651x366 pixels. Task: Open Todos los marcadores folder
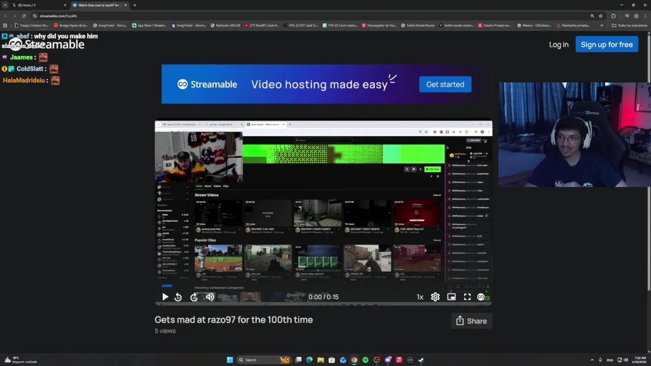(x=629, y=25)
